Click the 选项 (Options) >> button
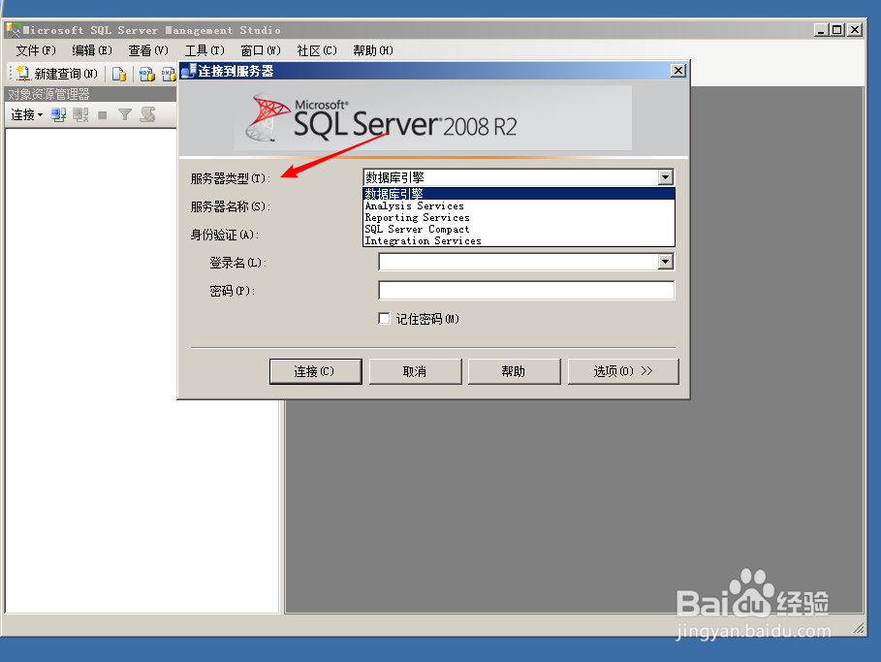This screenshot has height=662, width=881. click(623, 371)
